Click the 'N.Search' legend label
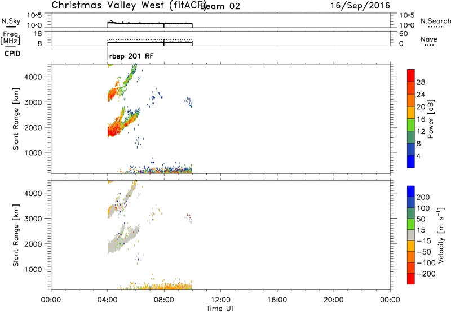This screenshot has width=451, height=312. 435,21
